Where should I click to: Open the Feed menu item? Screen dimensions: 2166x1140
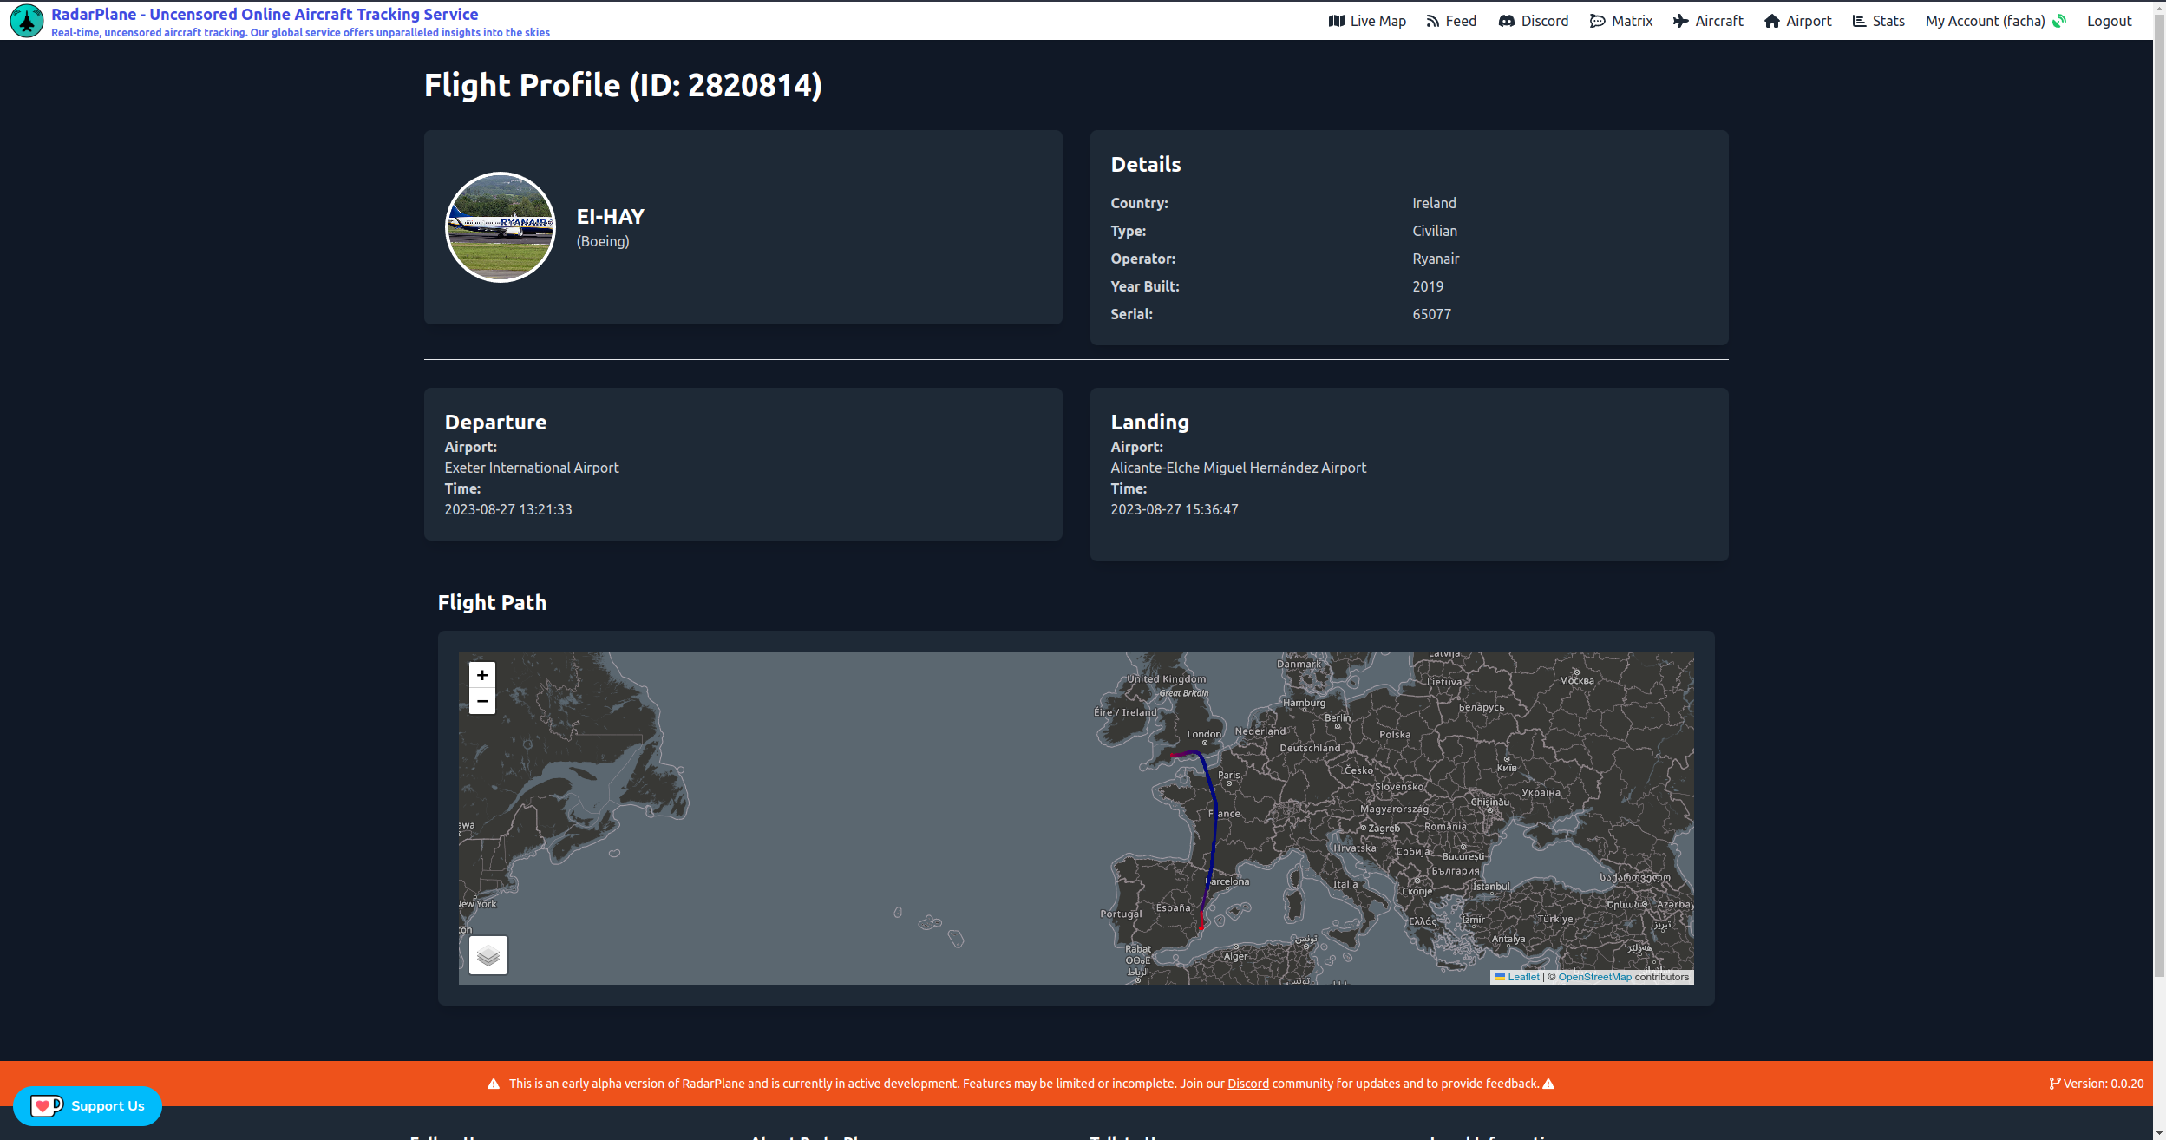(1451, 21)
